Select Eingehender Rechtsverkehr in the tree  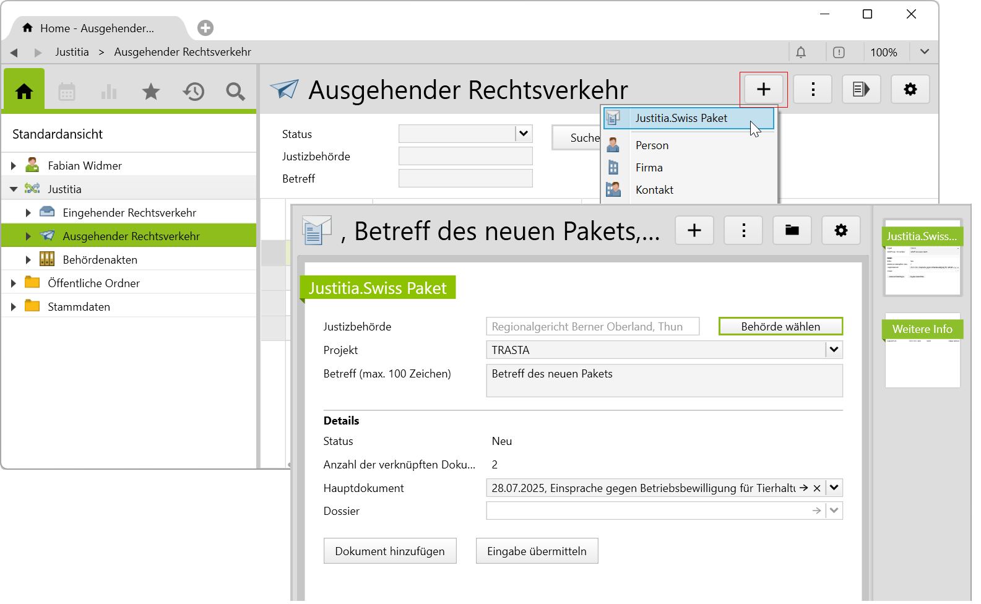click(x=129, y=213)
